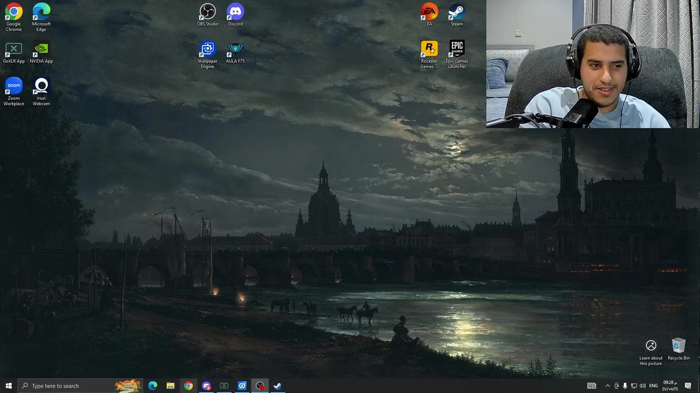Image resolution: width=700 pixels, height=393 pixels.
Task: Open the clock and date flyout
Action: [670, 386]
